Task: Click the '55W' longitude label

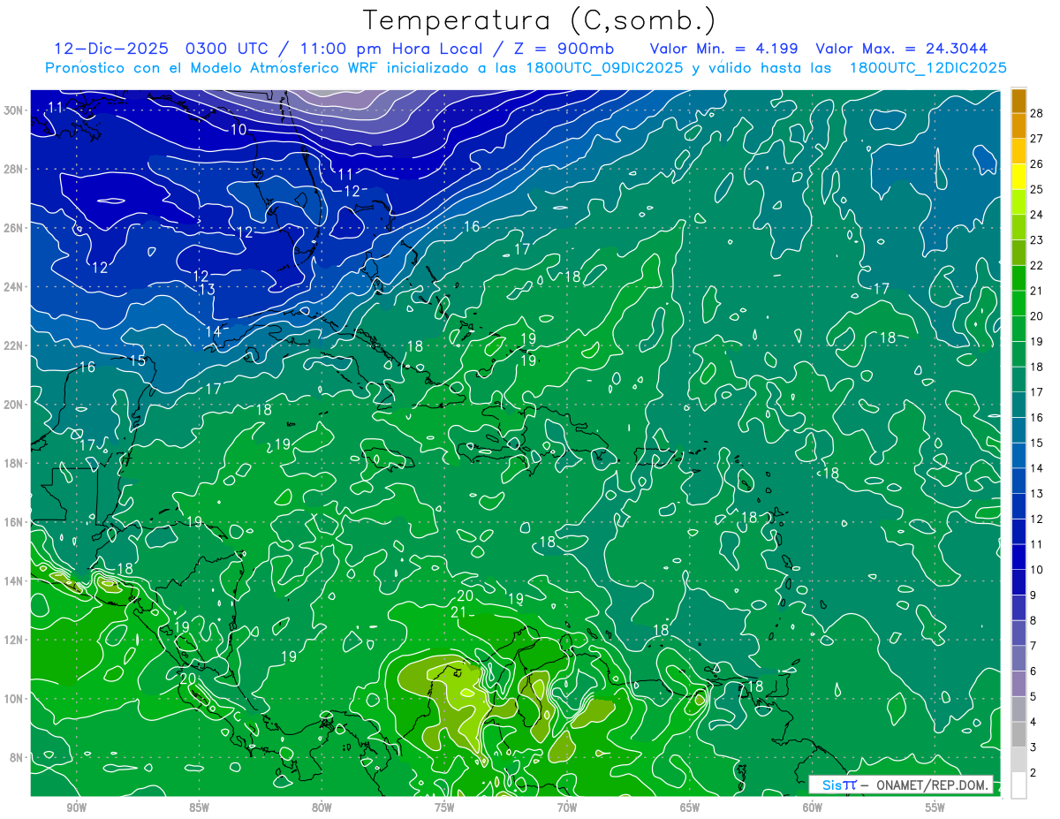Action: pyautogui.click(x=935, y=808)
